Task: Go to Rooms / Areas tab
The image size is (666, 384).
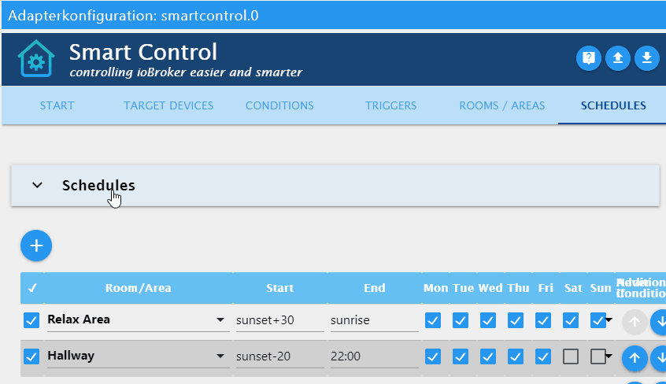Action: pyautogui.click(x=502, y=105)
